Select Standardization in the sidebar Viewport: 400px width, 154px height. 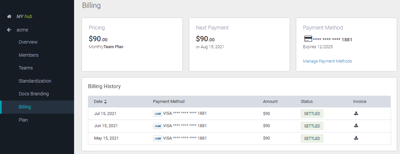[x=35, y=81]
